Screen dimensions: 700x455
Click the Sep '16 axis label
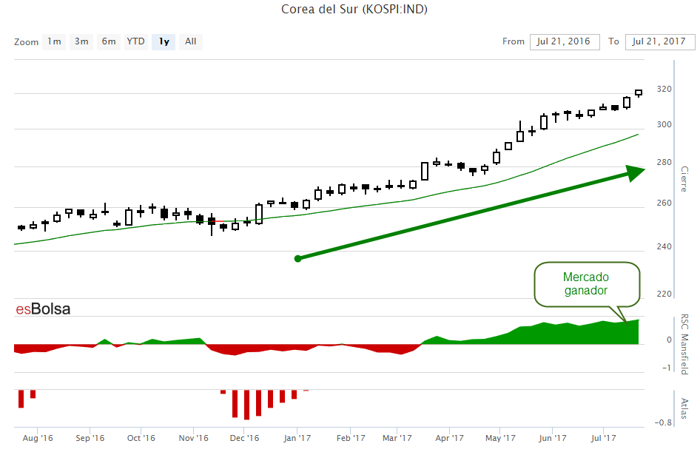click(90, 438)
